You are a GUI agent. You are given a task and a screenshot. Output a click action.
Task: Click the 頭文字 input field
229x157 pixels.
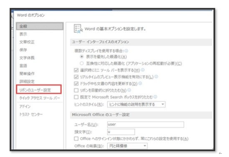click(x=121, y=132)
